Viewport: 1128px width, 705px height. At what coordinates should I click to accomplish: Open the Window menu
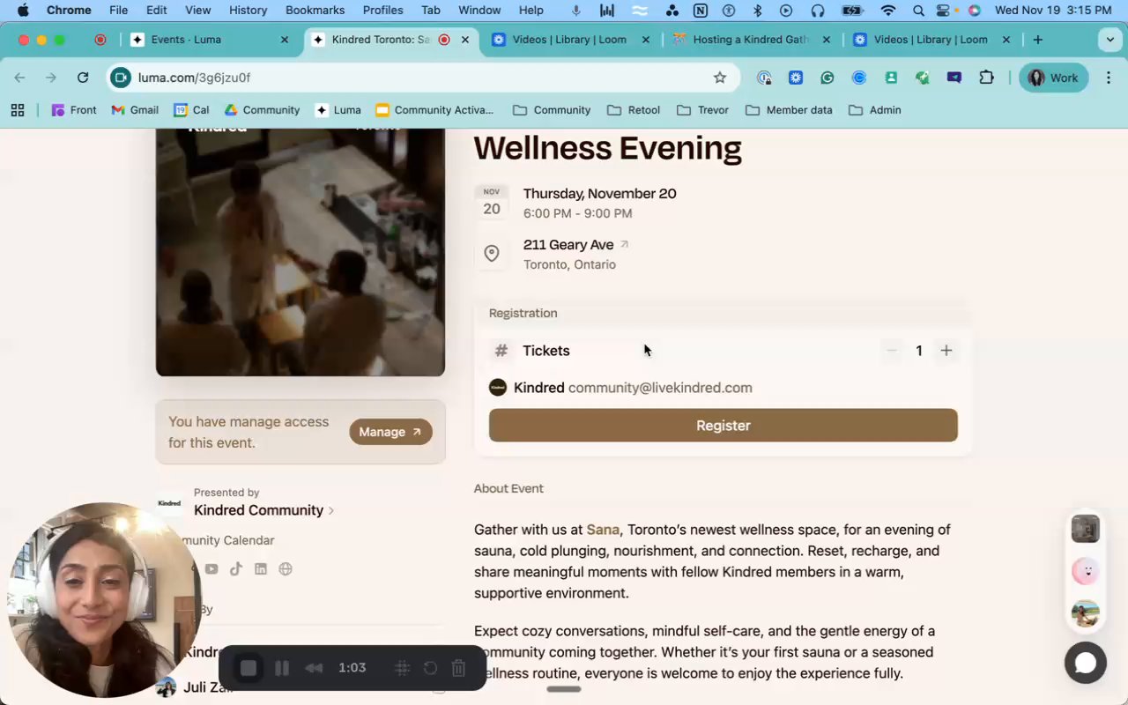tap(479, 11)
